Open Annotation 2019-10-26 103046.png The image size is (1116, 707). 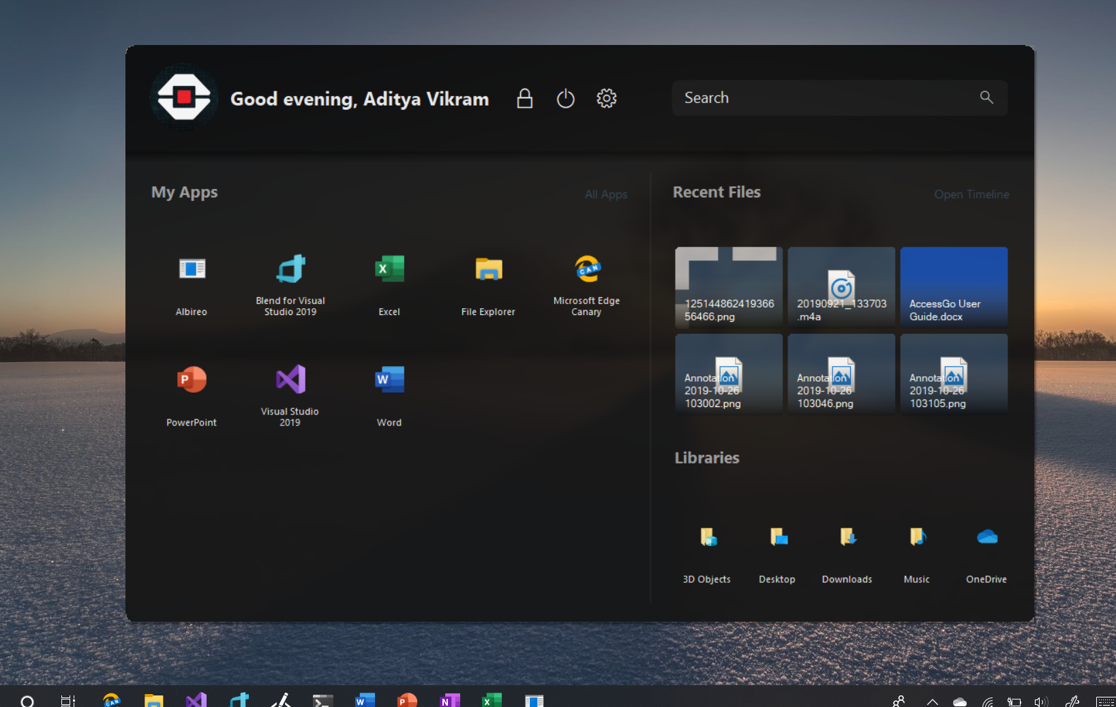click(841, 374)
